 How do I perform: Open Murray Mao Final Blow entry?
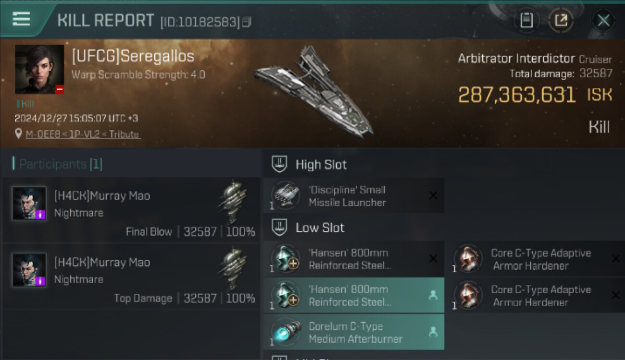coord(131,211)
